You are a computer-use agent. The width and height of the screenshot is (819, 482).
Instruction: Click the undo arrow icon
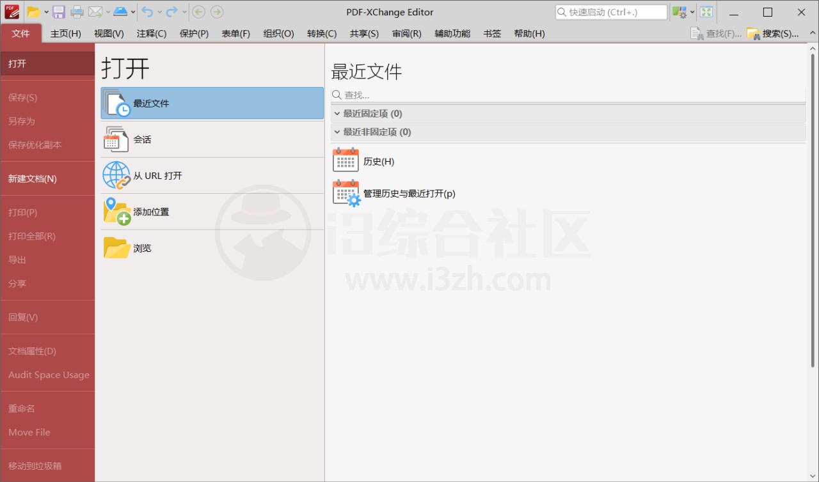(x=148, y=12)
